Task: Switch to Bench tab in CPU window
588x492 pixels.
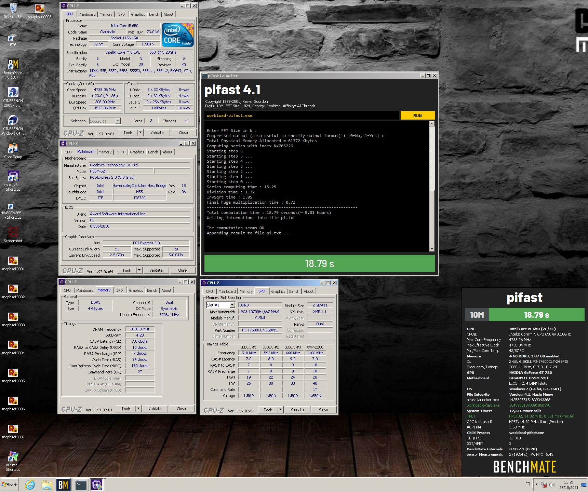Action: point(154,14)
